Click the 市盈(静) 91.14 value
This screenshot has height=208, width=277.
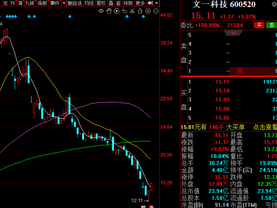click(222, 205)
